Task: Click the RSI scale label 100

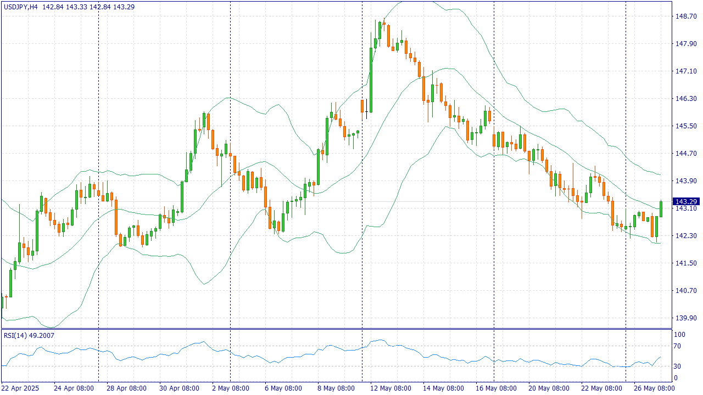Action: pyautogui.click(x=679, y=335)
